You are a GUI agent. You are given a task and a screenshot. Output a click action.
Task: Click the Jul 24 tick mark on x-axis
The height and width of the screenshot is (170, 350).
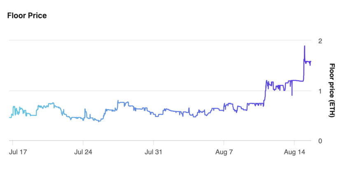click(83, 143)
